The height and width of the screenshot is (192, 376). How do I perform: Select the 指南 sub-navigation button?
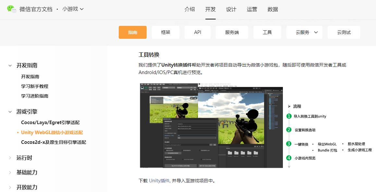(133, 32)
